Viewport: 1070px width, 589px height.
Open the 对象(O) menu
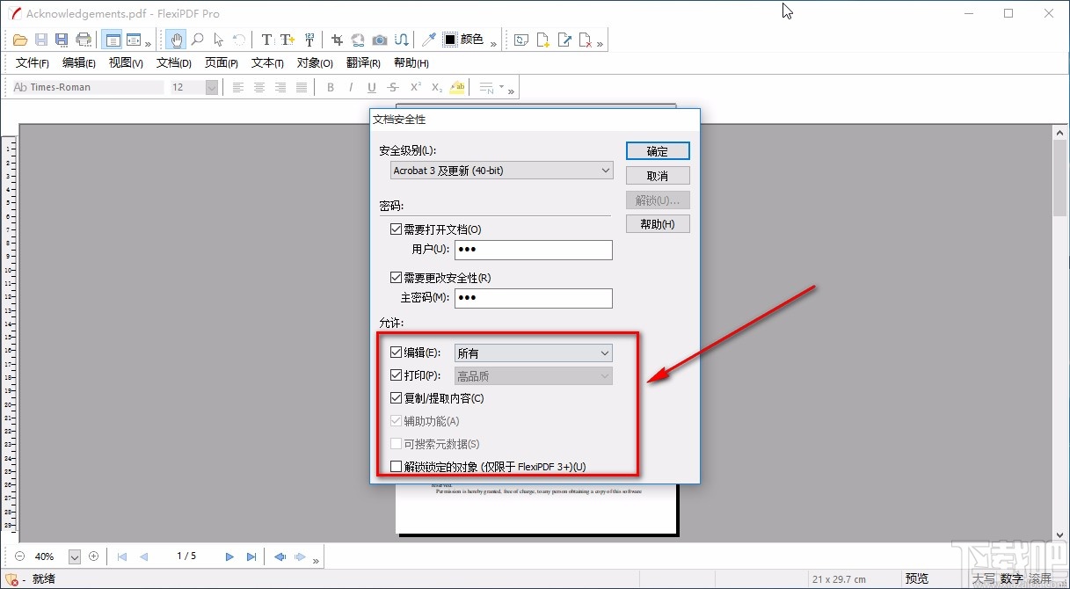tap(315, 62)
